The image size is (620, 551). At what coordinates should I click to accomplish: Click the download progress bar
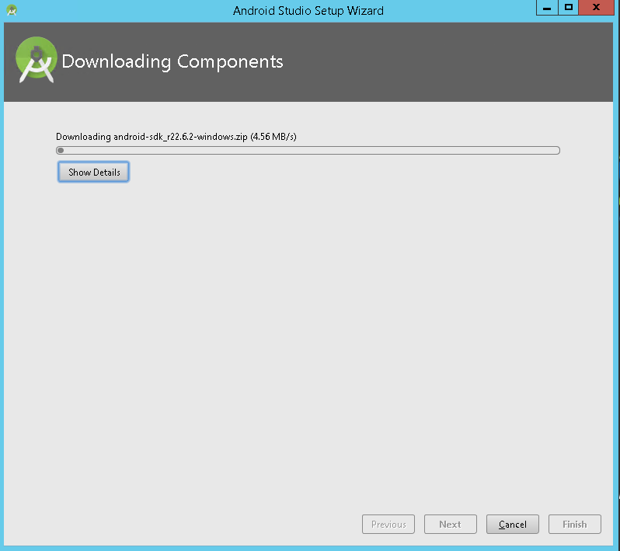point(308,150)
